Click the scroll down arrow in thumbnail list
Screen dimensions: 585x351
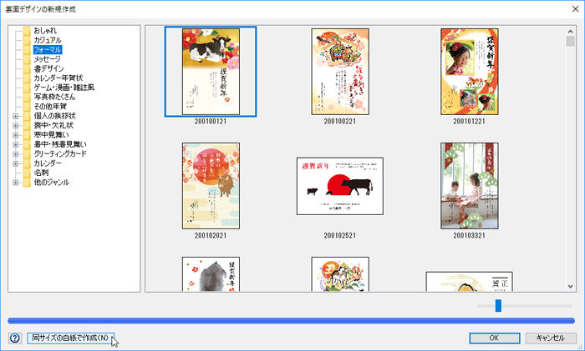point(571,286)
